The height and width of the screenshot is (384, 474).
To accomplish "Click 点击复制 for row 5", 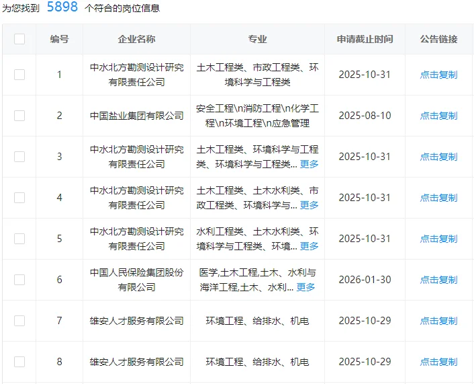I will [438, 239].
